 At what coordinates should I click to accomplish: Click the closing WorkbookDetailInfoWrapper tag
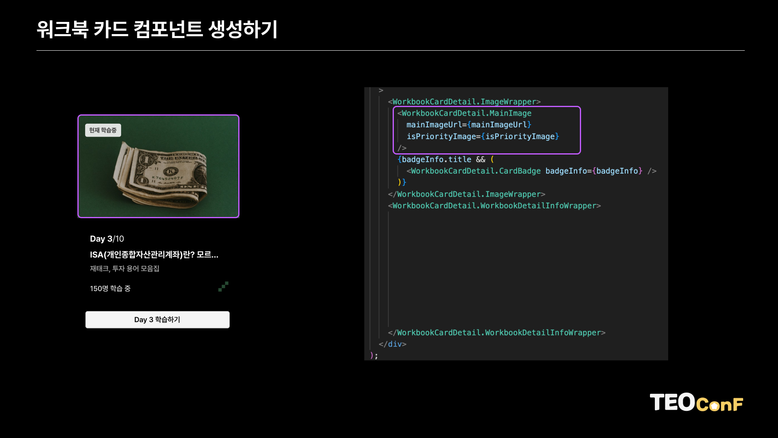(x=496, y=333)
